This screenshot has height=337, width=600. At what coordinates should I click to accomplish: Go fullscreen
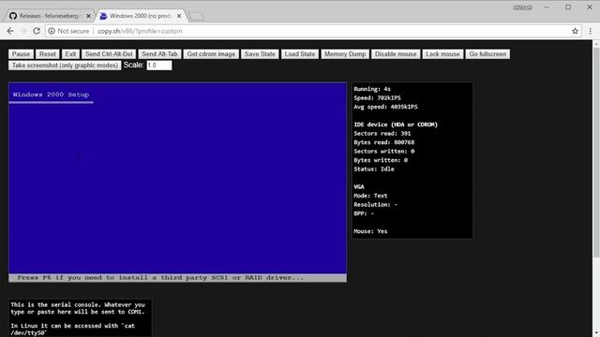[x=487, y=54]
